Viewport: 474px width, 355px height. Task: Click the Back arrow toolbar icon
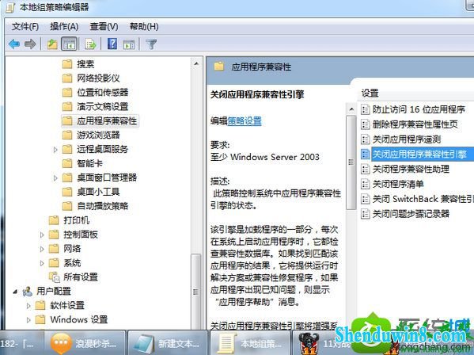click(14, 44)
